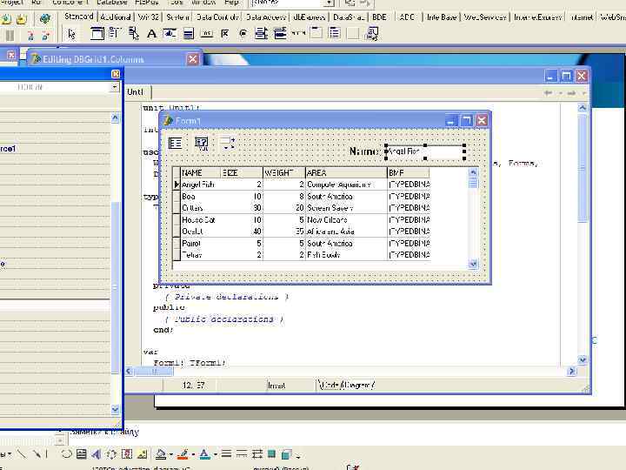Pick the Frames component in the palette
626x470 pixels.
pyautogui.click(x=97, y=33)
